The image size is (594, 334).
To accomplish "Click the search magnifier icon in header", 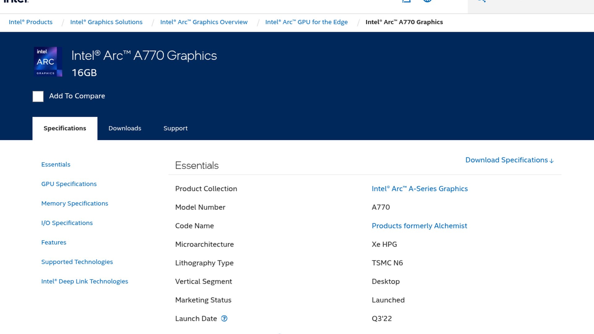I will click(x=481, y=1).
